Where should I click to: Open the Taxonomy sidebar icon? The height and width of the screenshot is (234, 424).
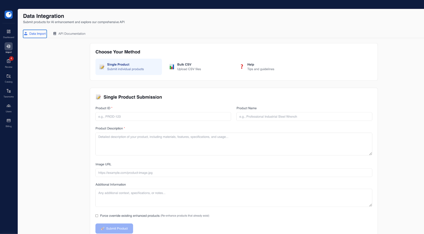click(x=8, y=93)
